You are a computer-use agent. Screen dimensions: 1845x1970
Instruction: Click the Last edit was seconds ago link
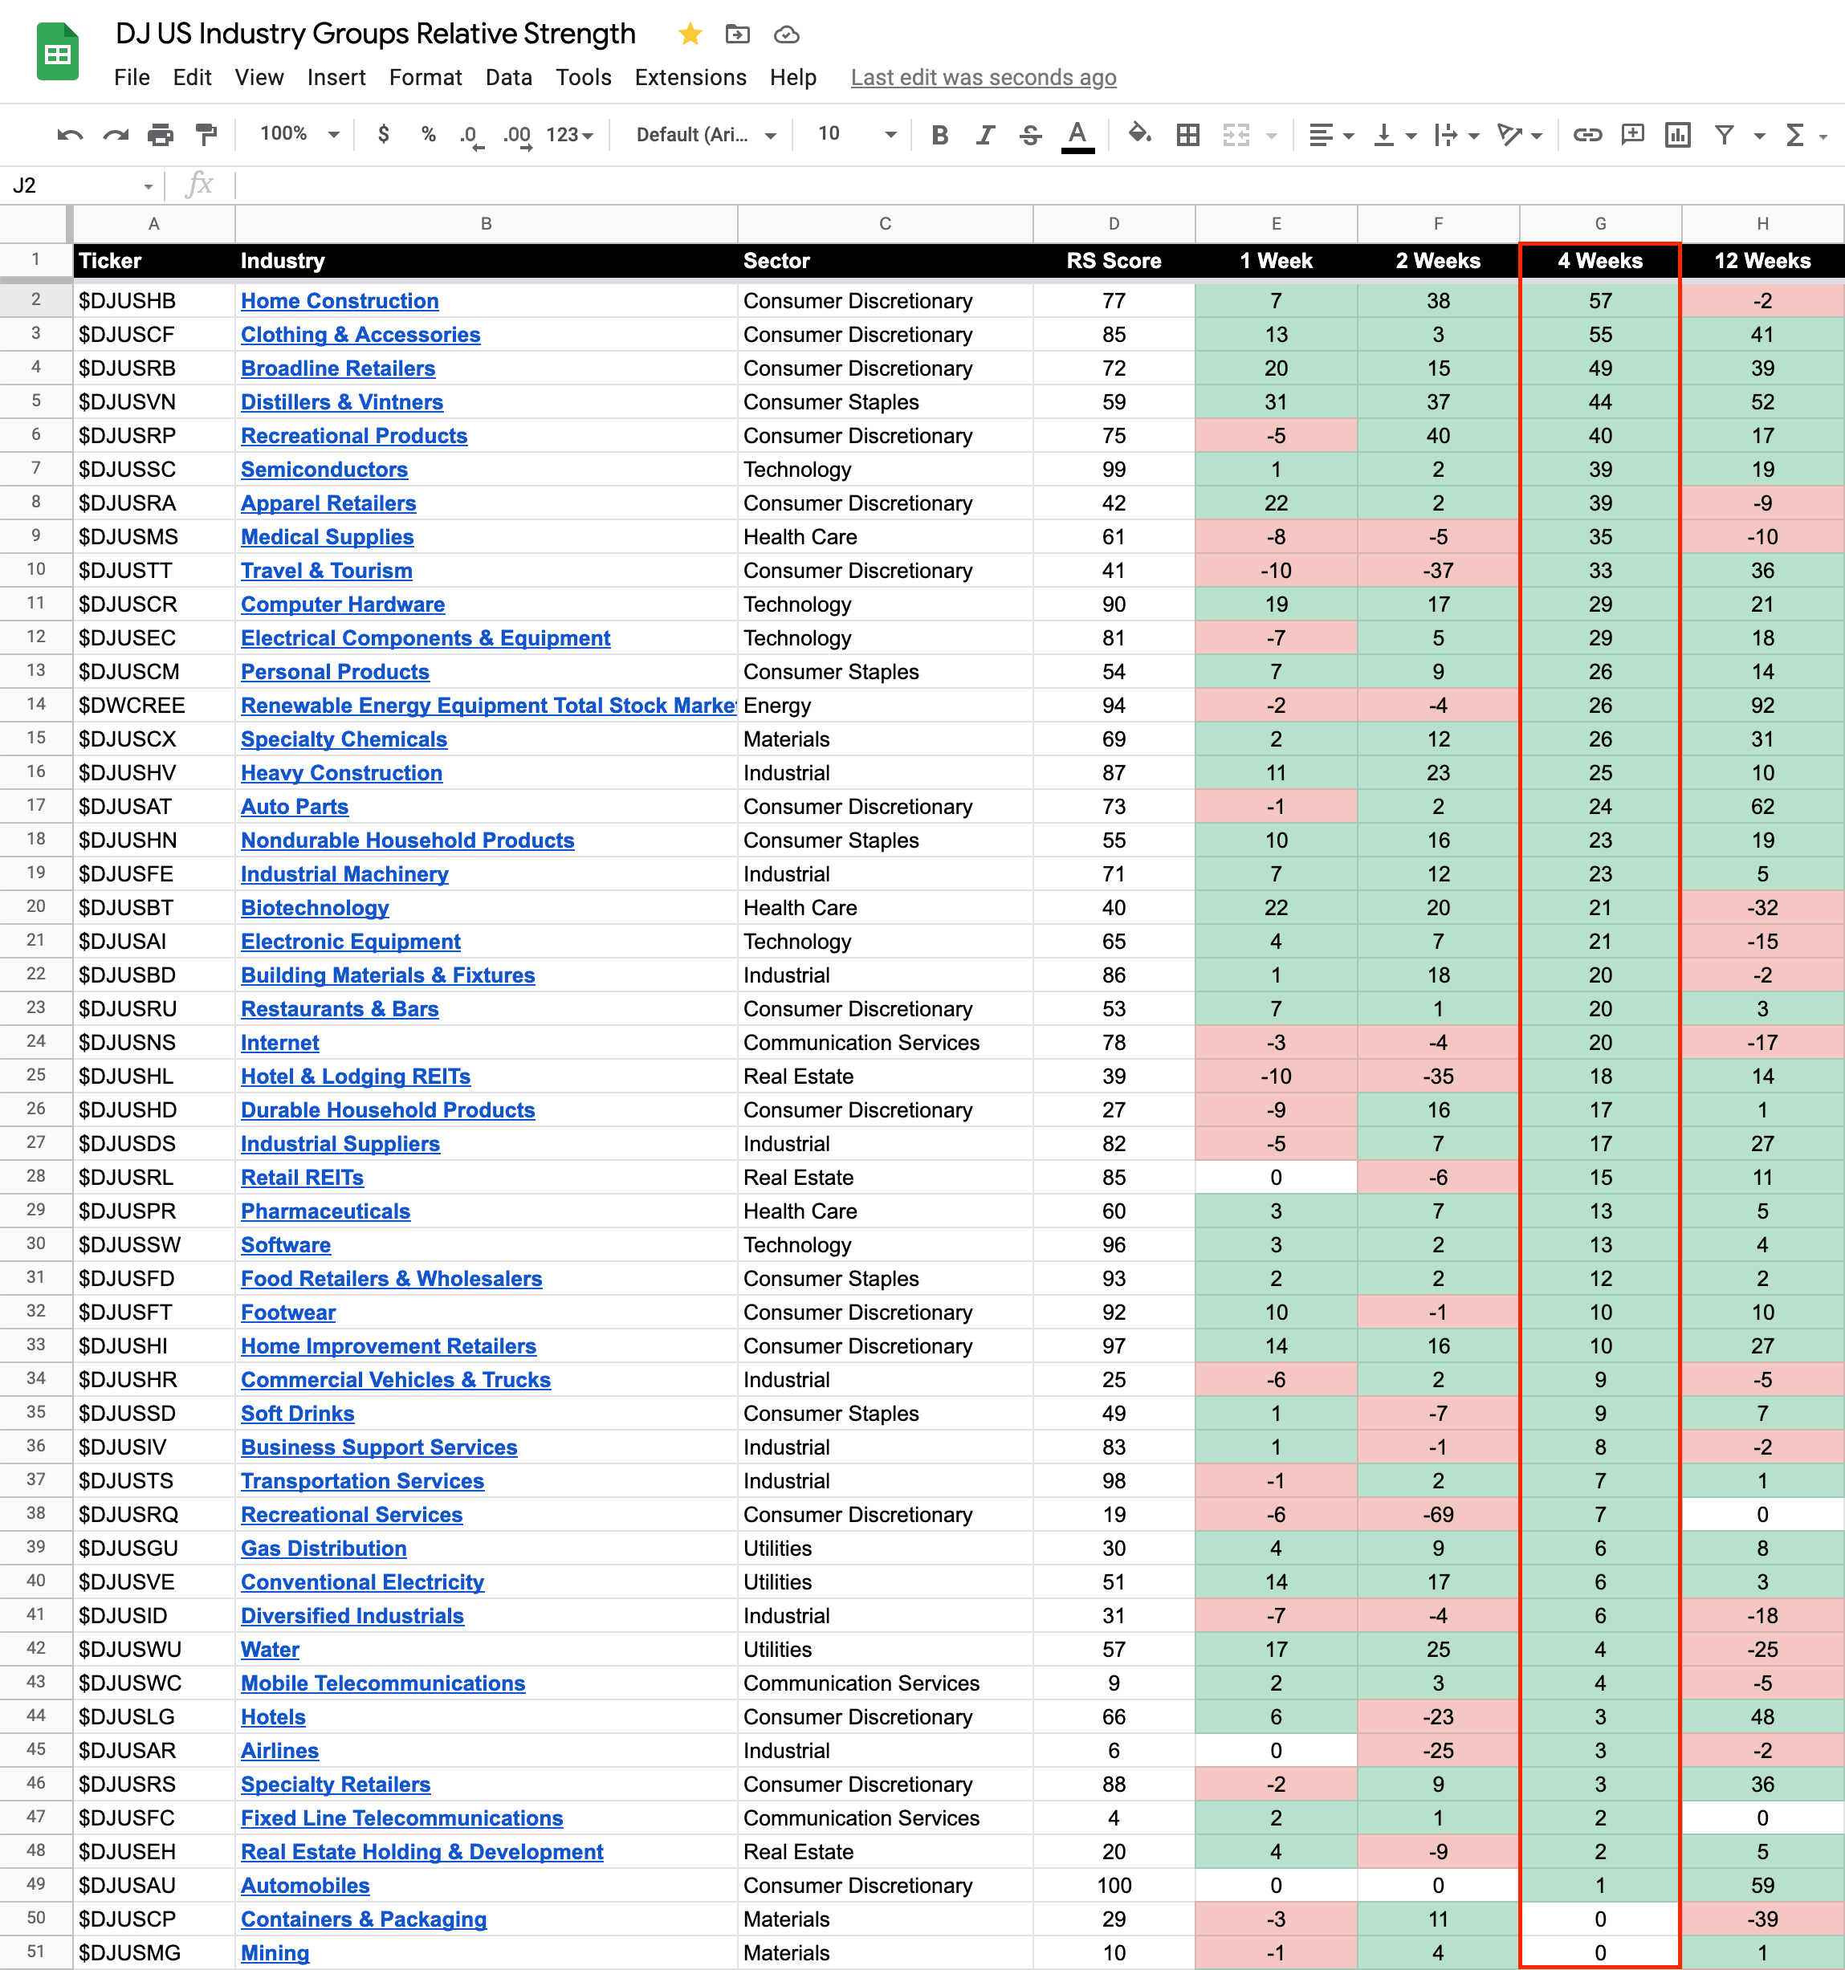point(983,77)
